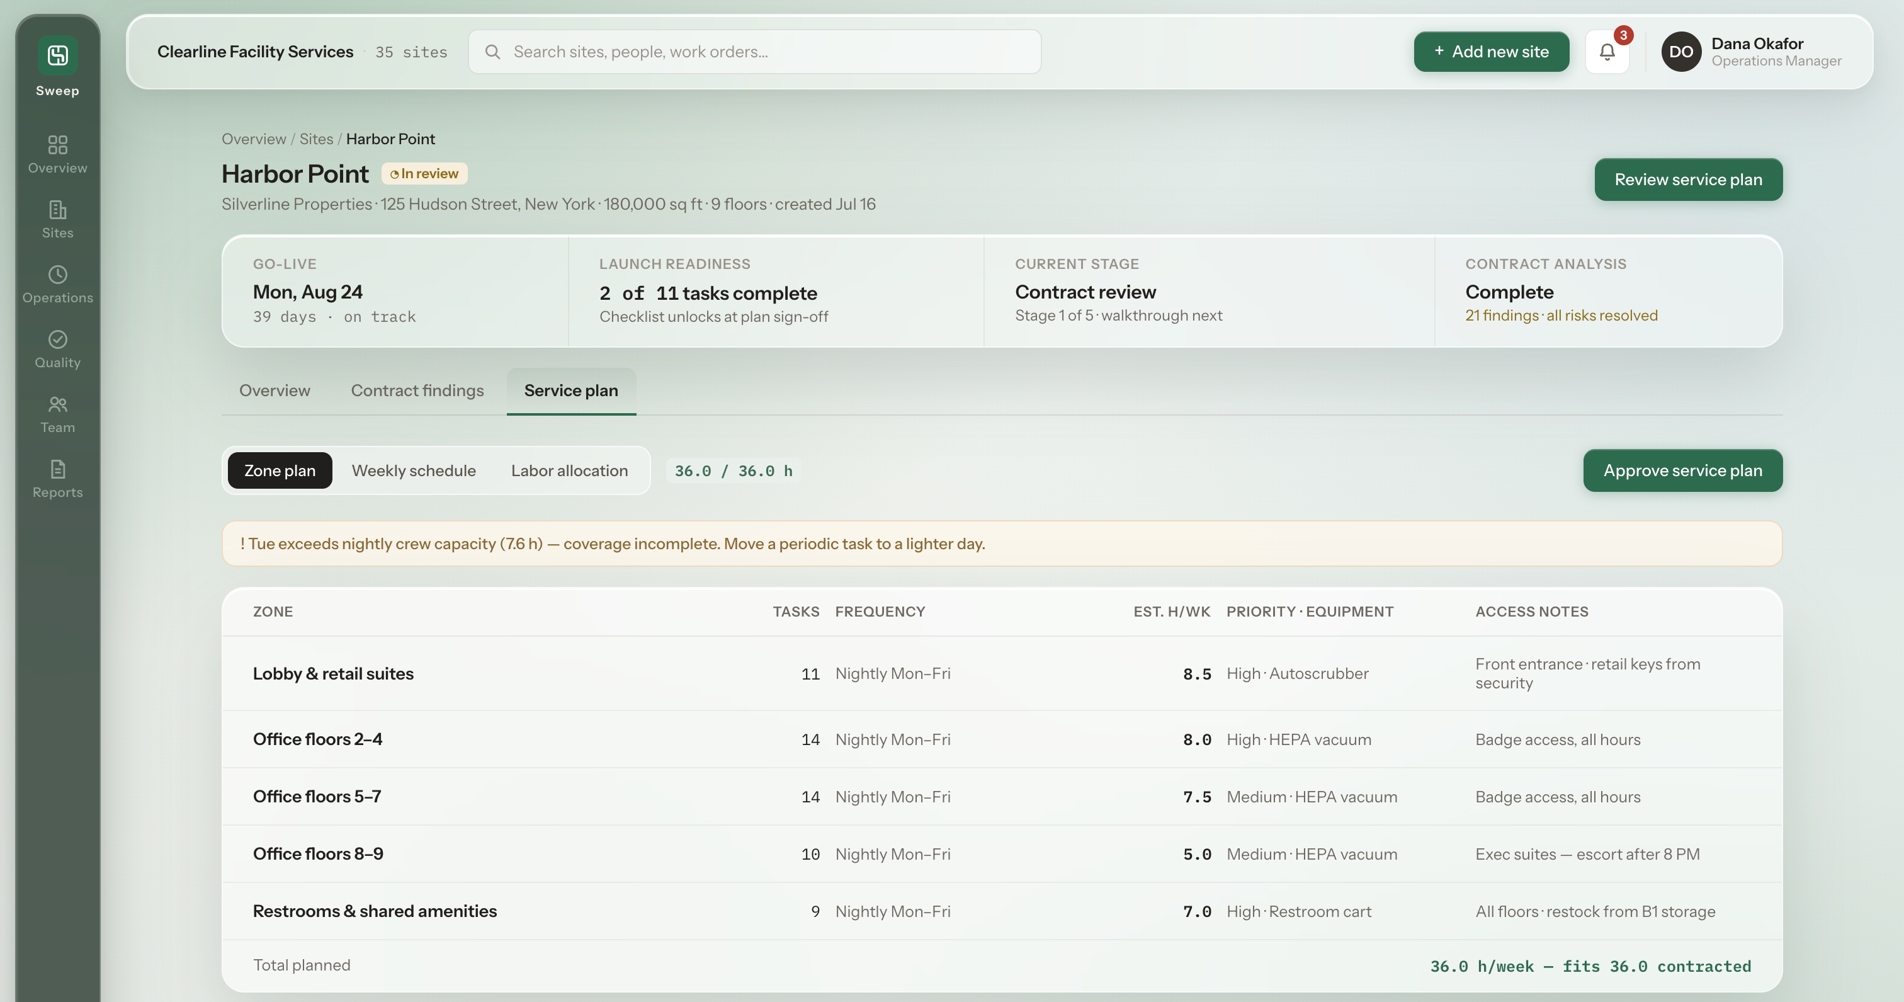Screen dimensions: 1904x1002
Task: Click the 7.5 hours value for floors 5–7
Action: point(1197,797)
